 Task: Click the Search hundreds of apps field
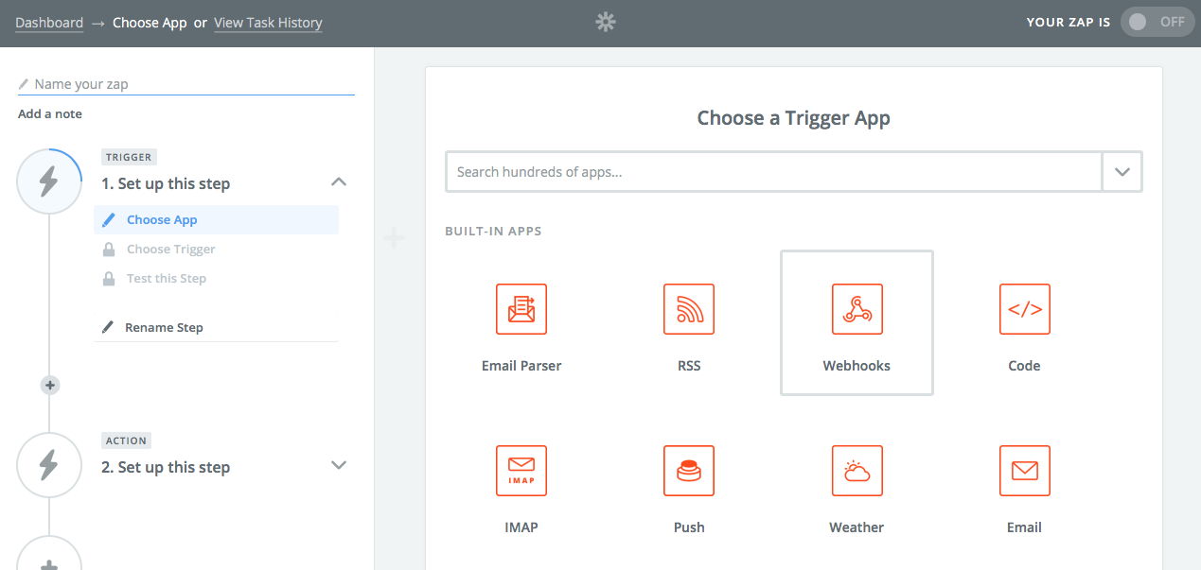[774, 172]
